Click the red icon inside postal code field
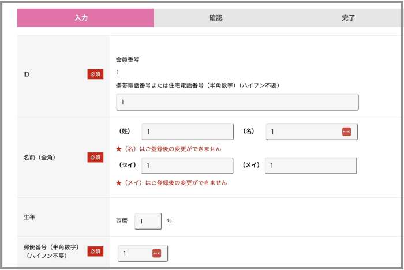Viewport: 404px width, 270px height. click(156, 253)
